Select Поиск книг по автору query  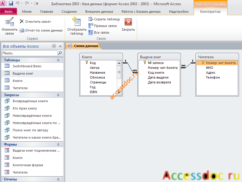coord(32,130)
